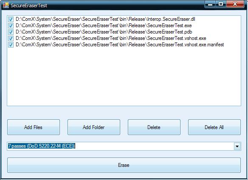Deselect the vshost.exe.manifest checkbox

(x=11, y=45)
